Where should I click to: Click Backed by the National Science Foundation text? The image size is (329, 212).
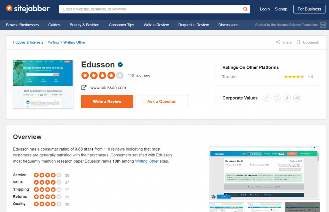click(x=286, y=25)
